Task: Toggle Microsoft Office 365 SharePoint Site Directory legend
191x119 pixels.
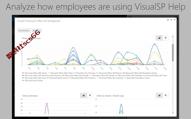Action: pyautogui.click(x=42, y=76)
